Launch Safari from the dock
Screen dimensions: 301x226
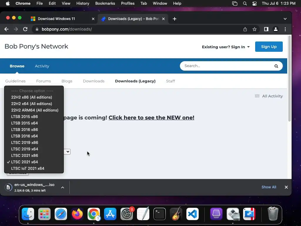(x=61, y=214)
